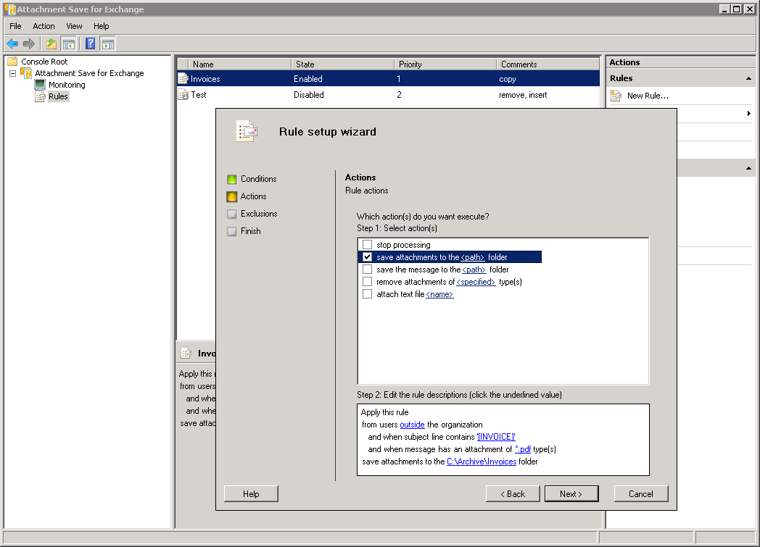
Task: Click the Next button in wizard
Action: point(571,494)
